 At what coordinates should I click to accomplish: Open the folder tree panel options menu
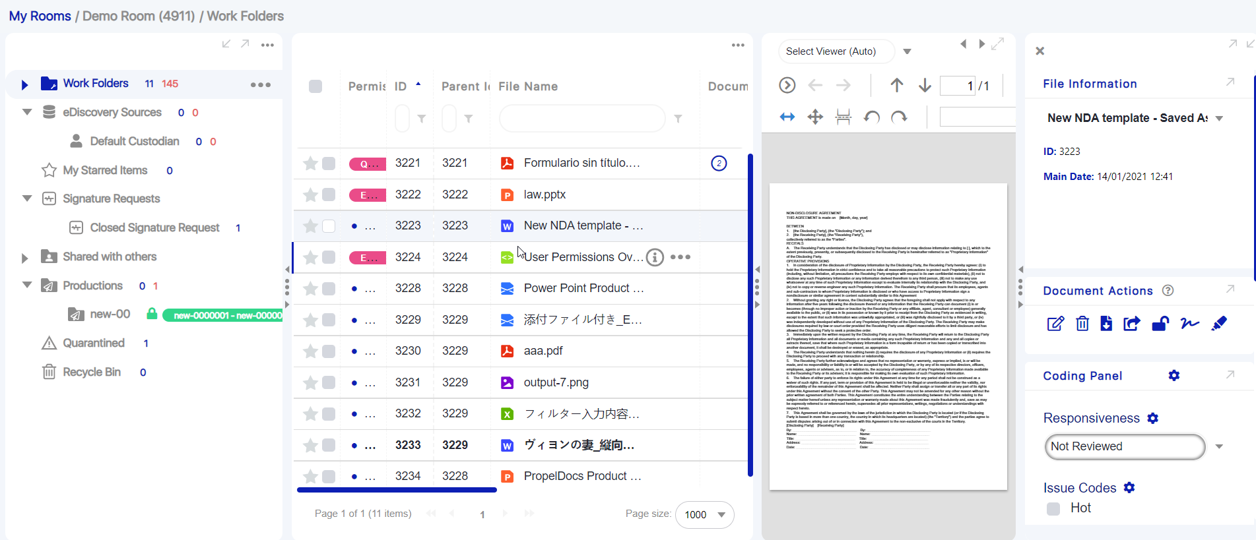(x=267, y=45)
